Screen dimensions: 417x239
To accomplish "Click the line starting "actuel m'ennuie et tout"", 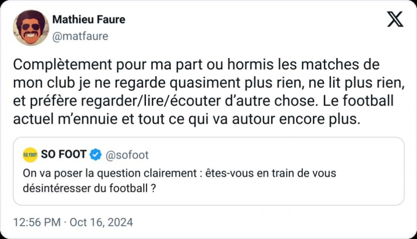I will [186, 118].
